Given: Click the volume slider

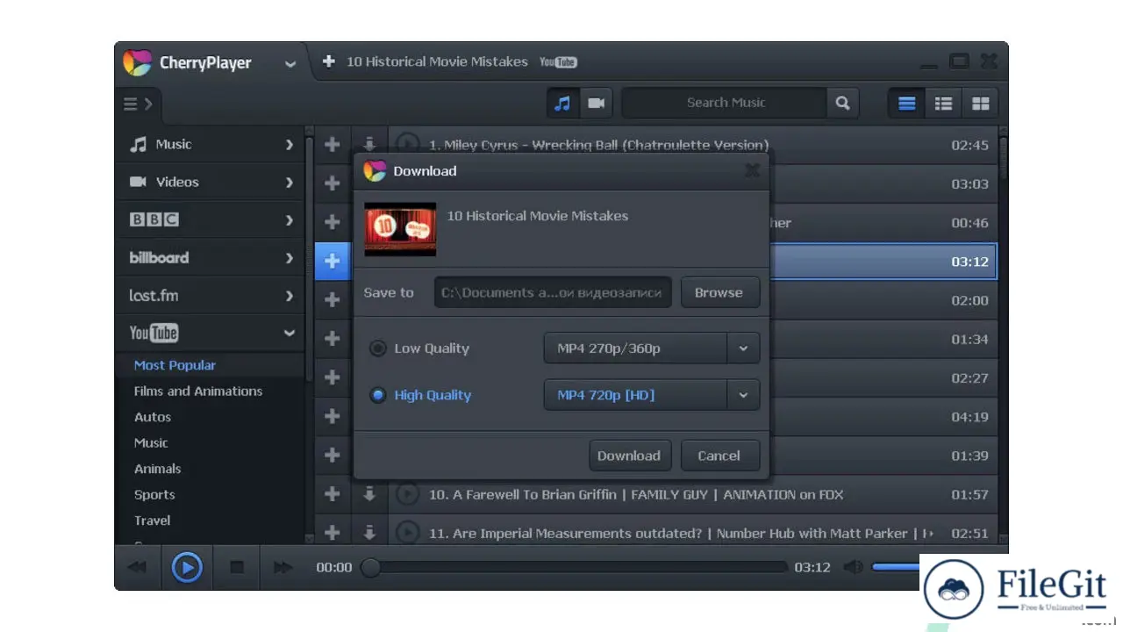Looking at the screenshot, I should point(895,567).
